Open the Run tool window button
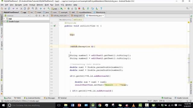Viewport: 193px width, 108px height. (8, 98)
